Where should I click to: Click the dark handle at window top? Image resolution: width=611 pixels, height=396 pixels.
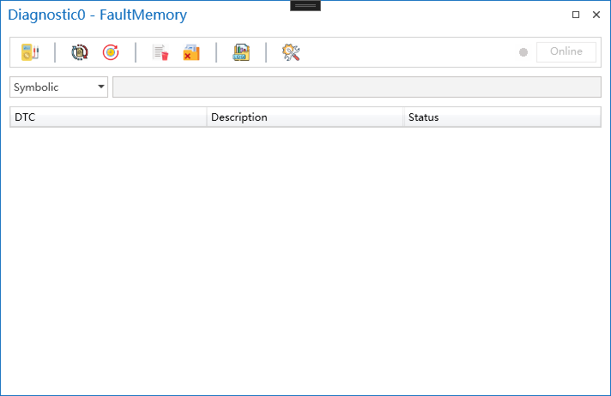(305, 5)
